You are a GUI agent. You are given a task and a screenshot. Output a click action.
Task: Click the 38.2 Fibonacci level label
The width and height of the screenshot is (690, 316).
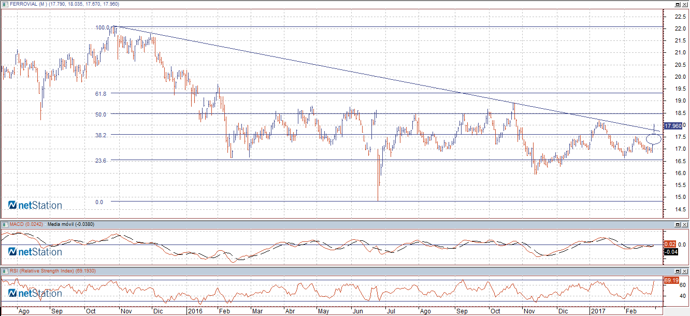[101, 135]
